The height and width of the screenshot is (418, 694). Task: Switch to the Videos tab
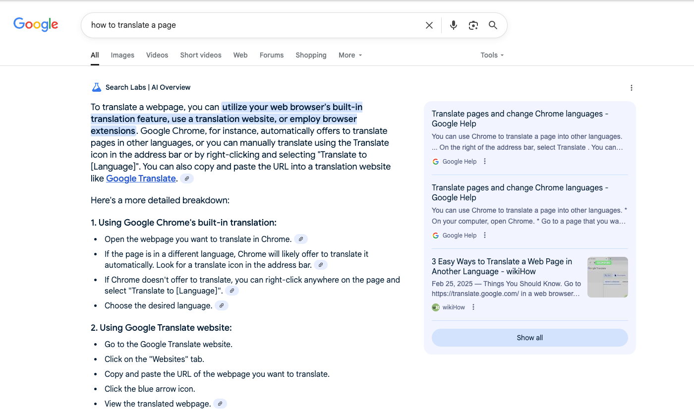(x=157, y=55)
